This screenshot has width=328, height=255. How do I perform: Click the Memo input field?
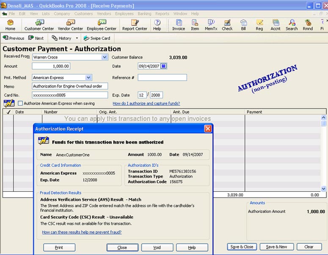coord(70,86)
